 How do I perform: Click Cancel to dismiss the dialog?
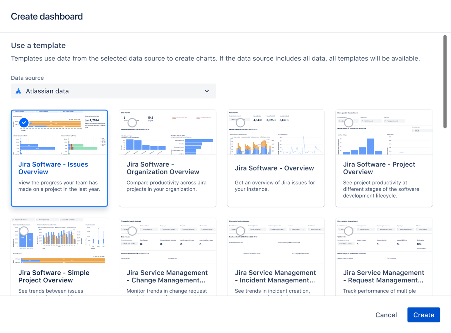(x=386, y=315)
